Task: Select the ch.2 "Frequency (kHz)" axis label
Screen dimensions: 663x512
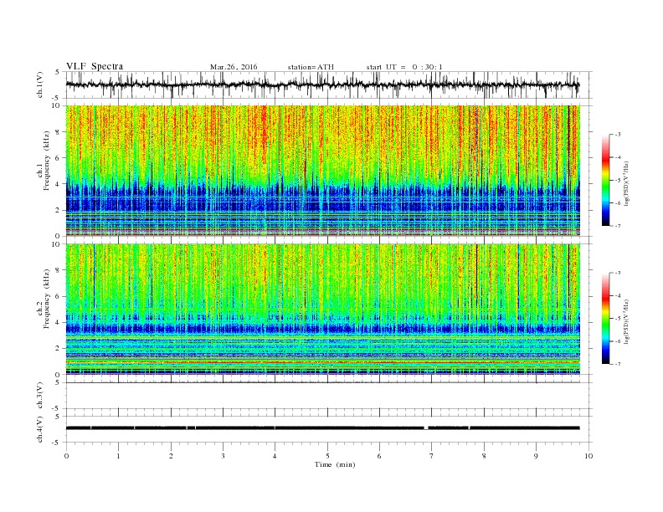Action: pyautogui.click(x=47, y=298)
